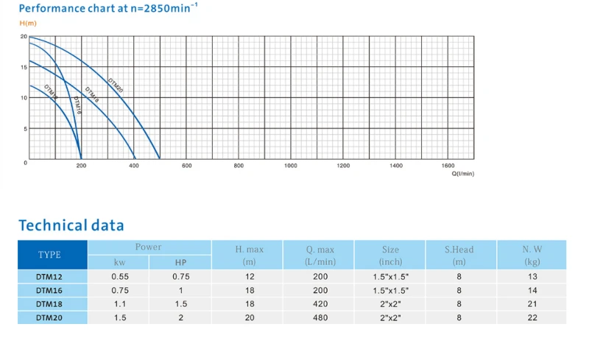Select the HP column sub-header
The width and height of the screenshot is (589, 338).
[180, 262]
